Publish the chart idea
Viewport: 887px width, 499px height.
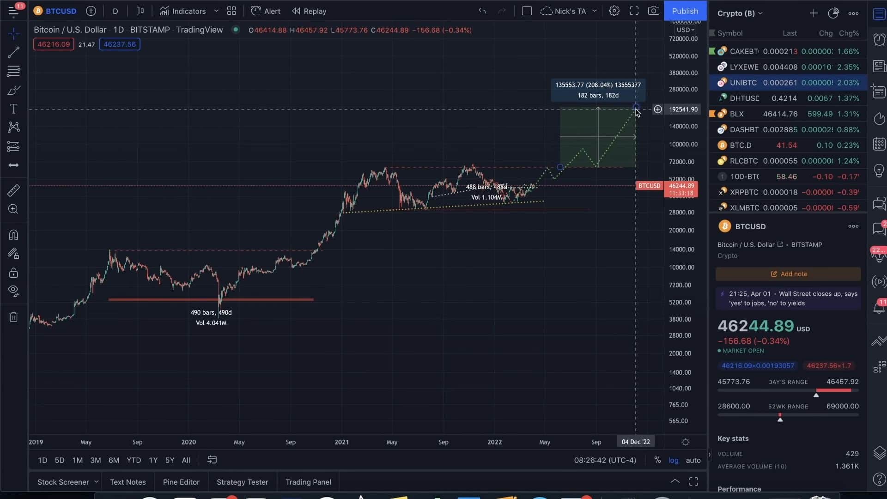click(x=685, y=11)
